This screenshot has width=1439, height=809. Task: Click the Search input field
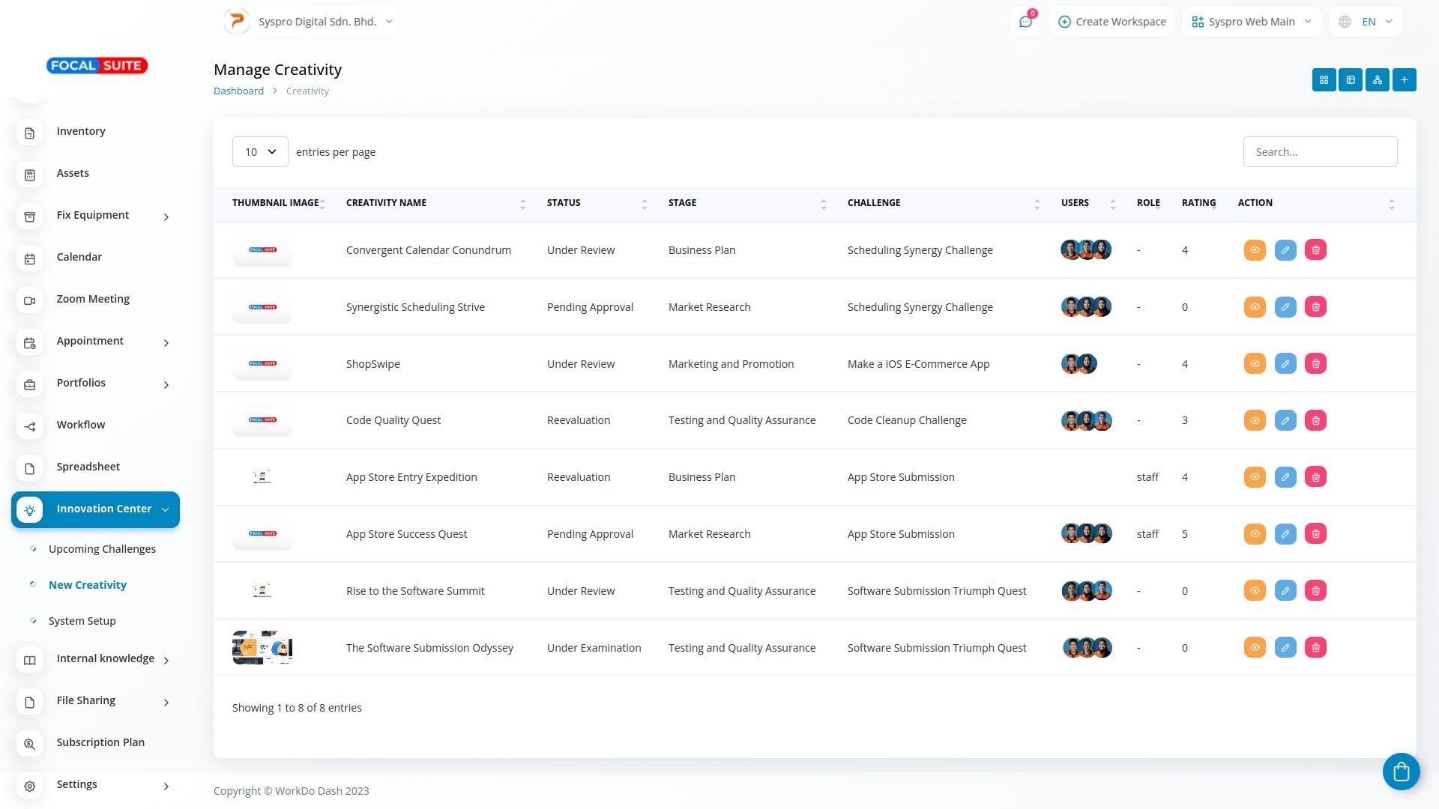pos(1320,152)
